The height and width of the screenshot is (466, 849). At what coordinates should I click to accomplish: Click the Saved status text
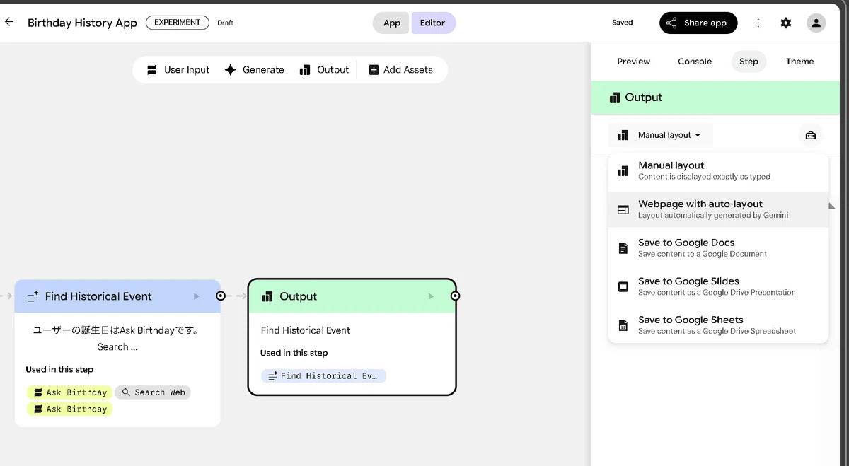(623, 23)
